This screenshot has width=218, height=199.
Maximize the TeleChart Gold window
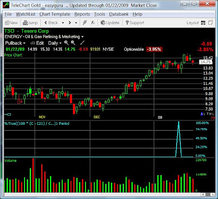[x=194, y=4]
